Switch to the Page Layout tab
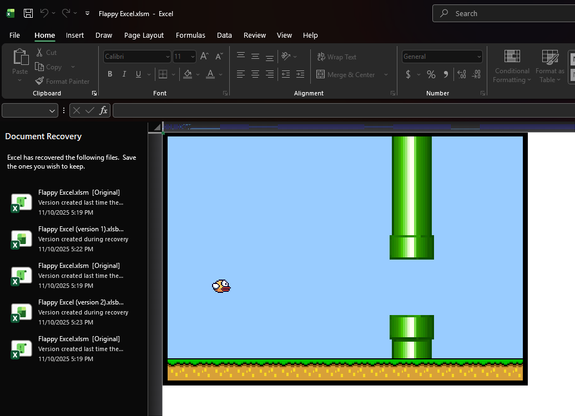Viewport: 575px width, 416px height. tap(144, 35)
